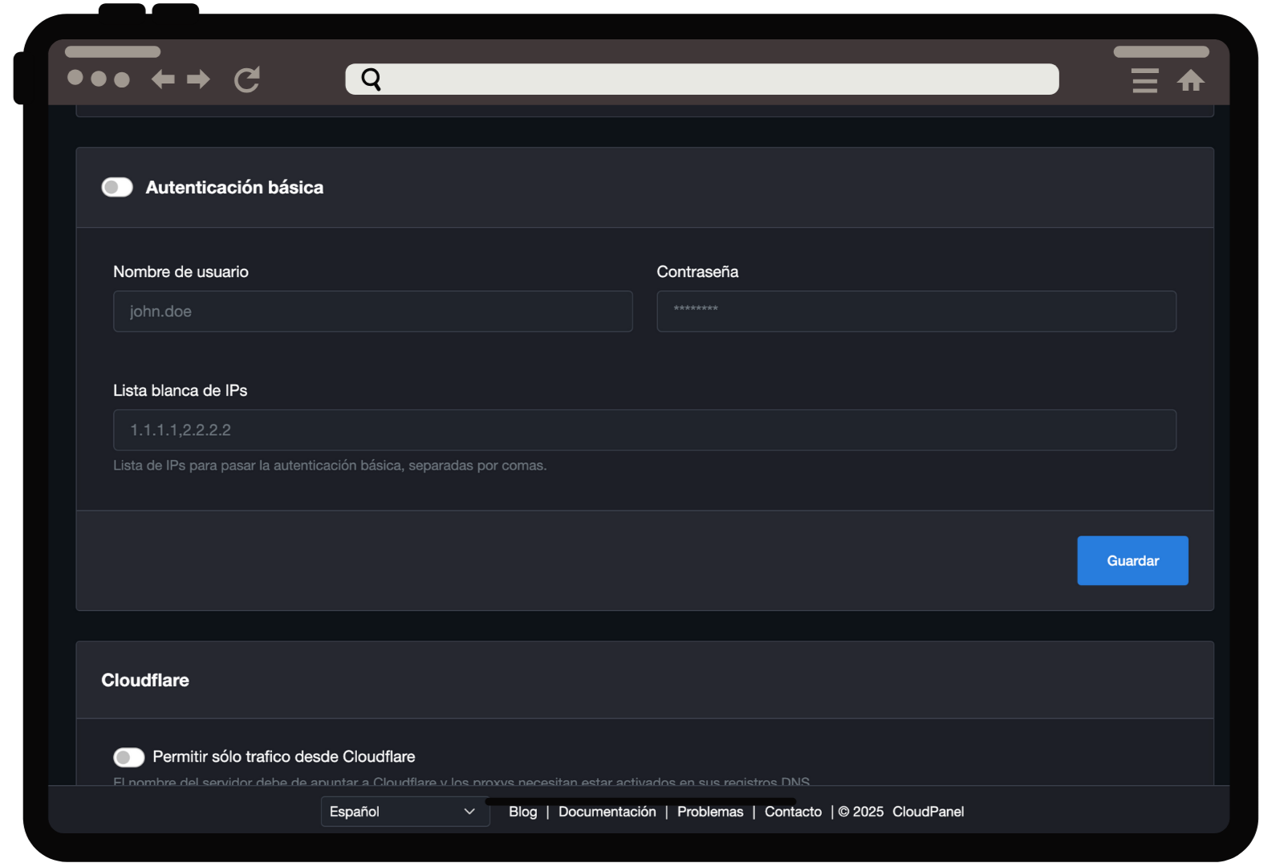The image size is (1284, 867).
Task: Click the search magnifier icon
Action: click(371, 79)
